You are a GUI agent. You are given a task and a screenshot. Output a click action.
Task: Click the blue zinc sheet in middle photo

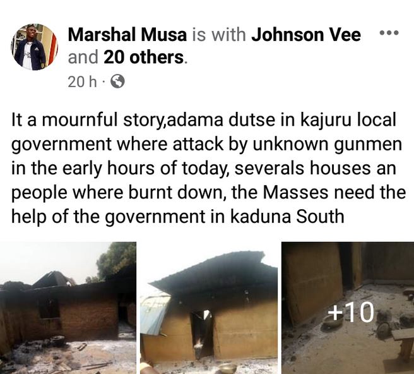pyautogui.click(x=155, y=315)
